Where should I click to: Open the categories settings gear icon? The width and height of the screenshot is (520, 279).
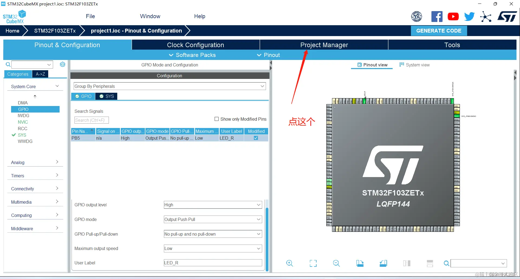click(x=63, y=64)
